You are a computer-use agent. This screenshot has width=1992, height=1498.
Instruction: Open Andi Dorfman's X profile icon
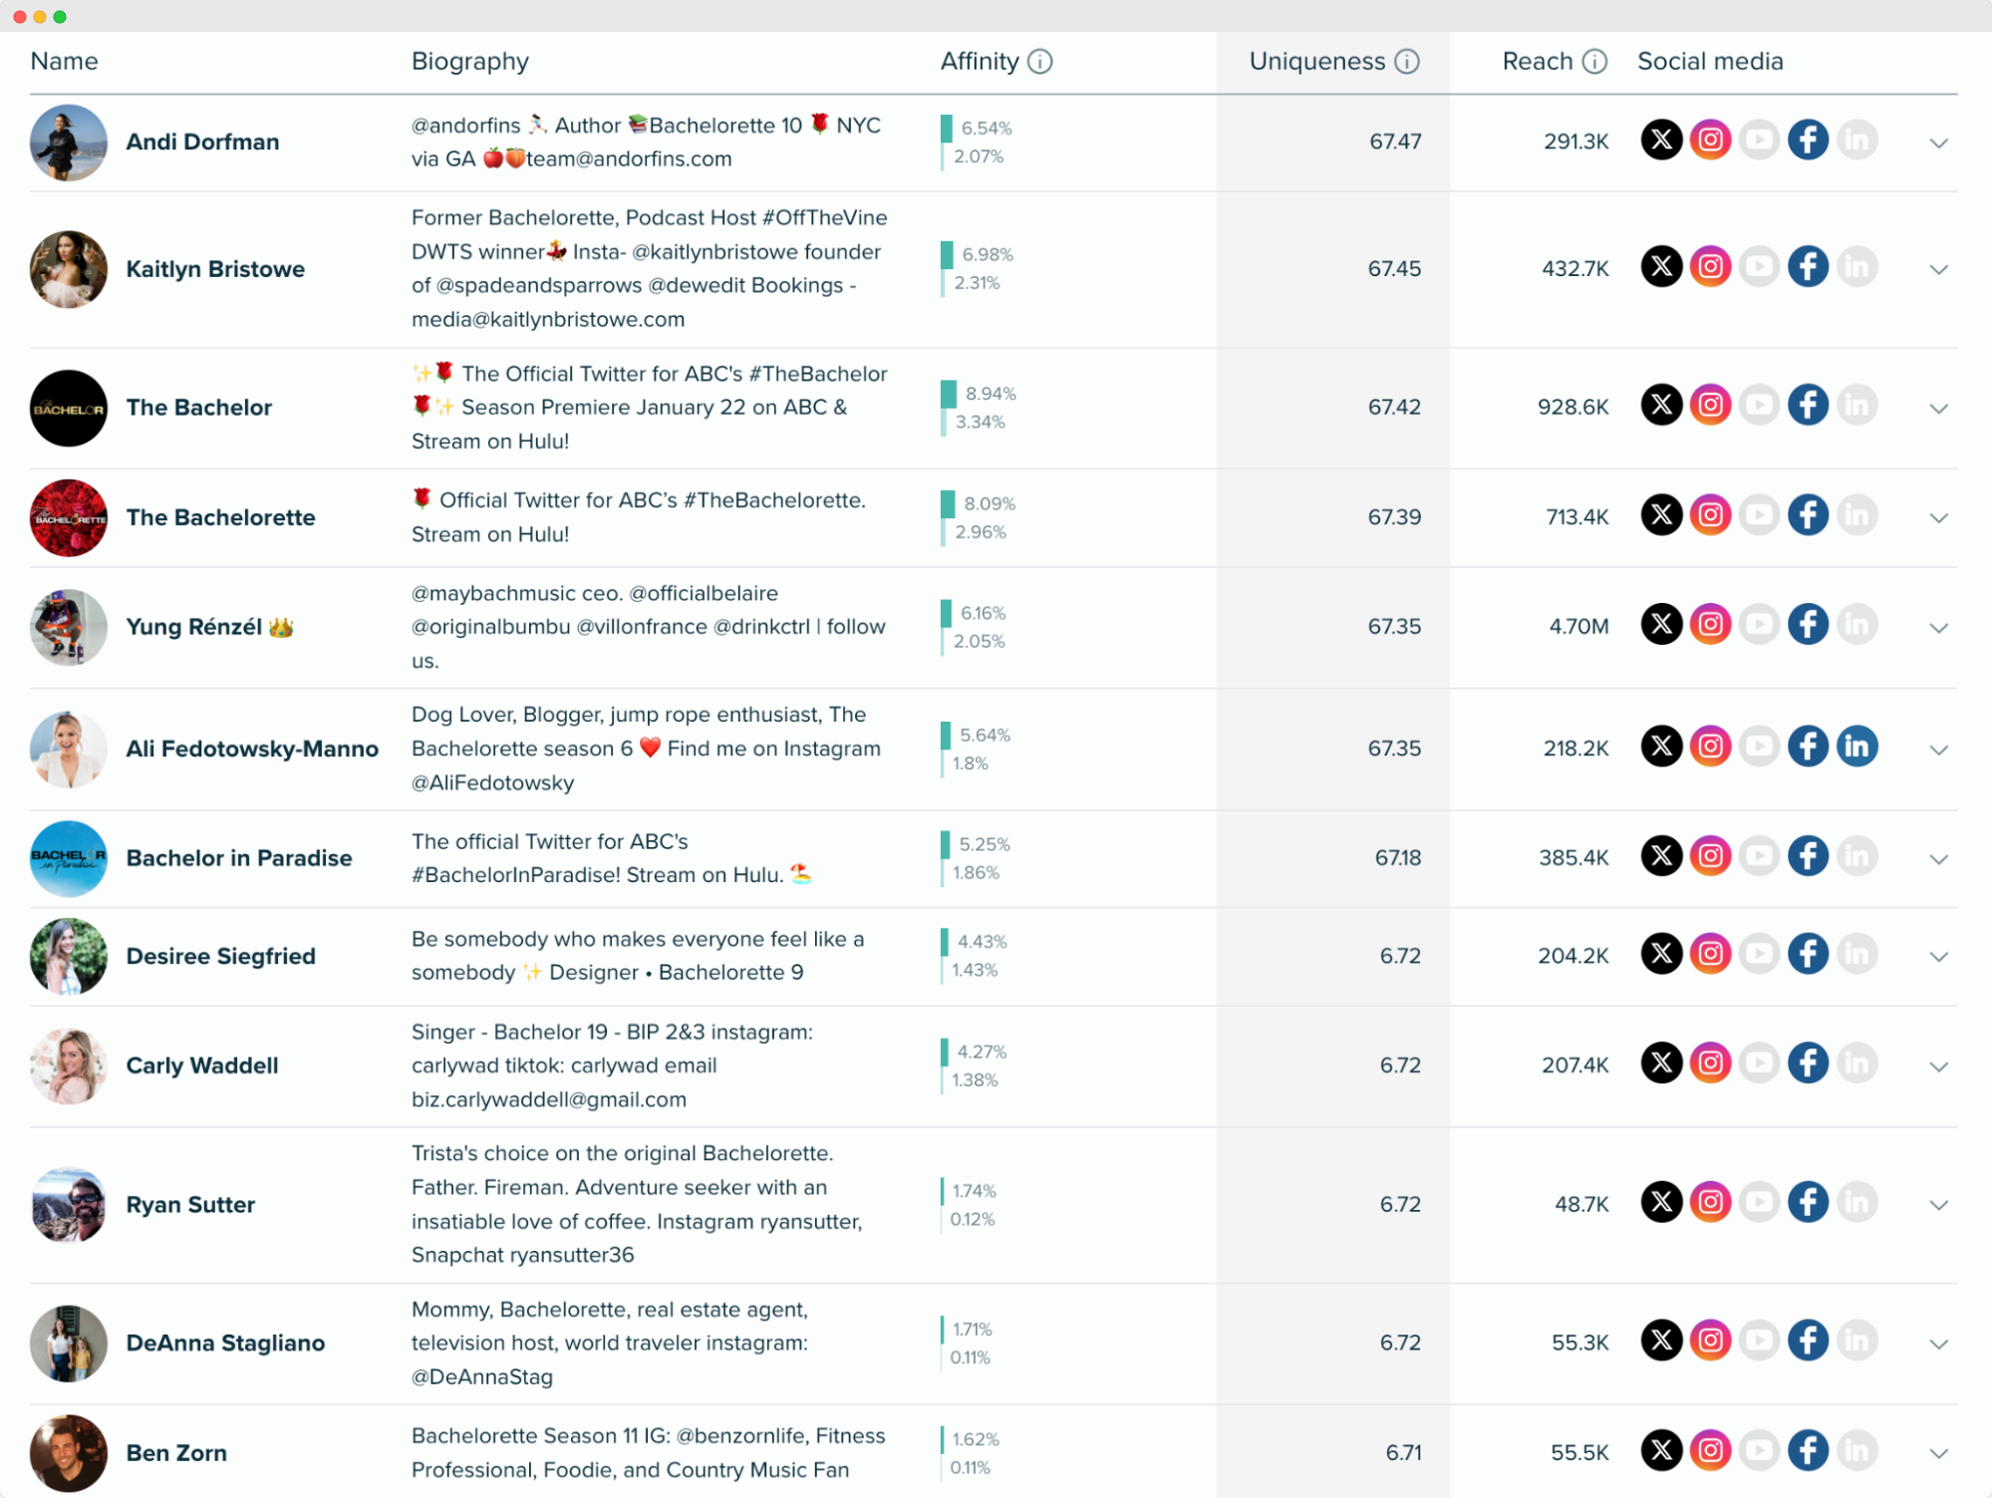1661,141
